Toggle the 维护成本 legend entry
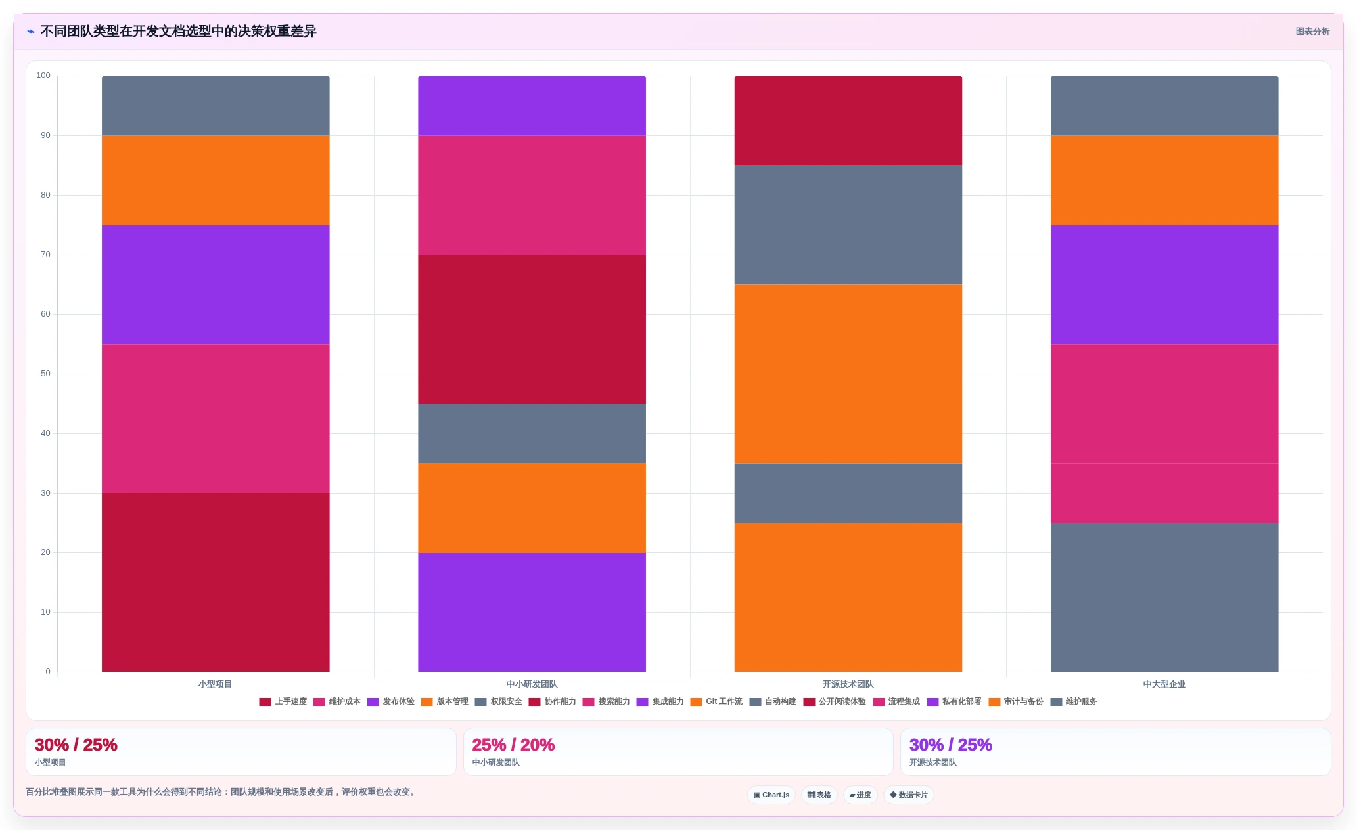The height and width of the screenshot is (830, 1357). (337, 702)
